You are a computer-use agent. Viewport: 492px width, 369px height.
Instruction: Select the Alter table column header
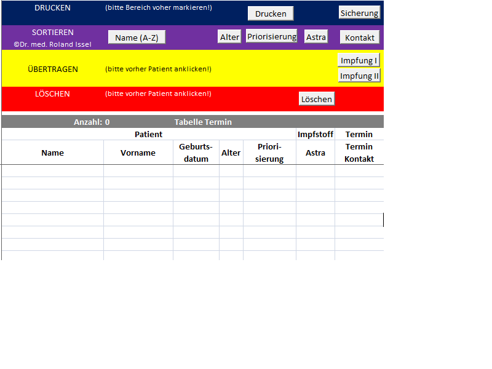tap(231, 153)
